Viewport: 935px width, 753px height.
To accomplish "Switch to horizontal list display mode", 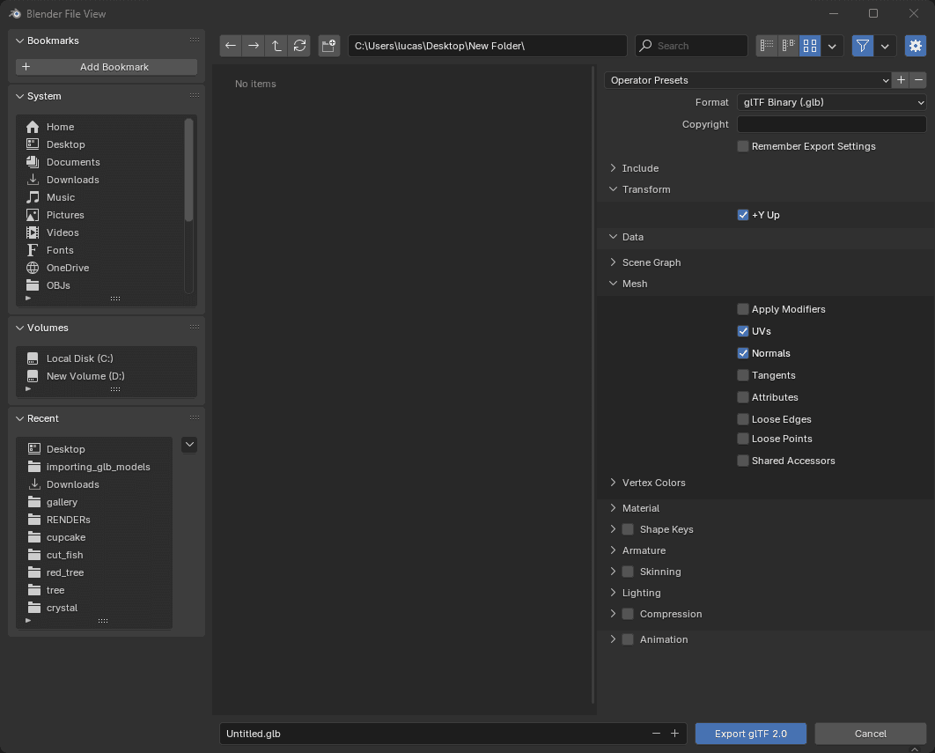I will point(786,46).
